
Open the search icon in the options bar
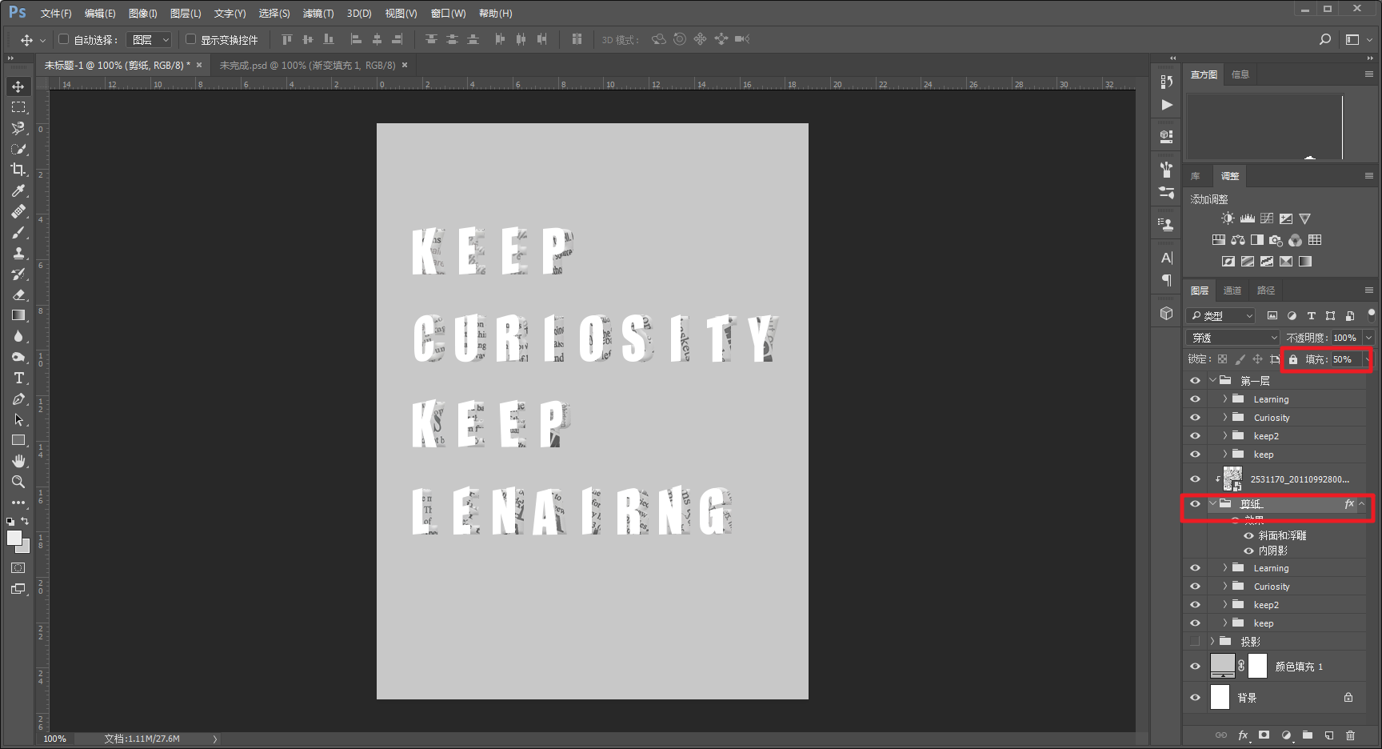tap(1325, 39)
